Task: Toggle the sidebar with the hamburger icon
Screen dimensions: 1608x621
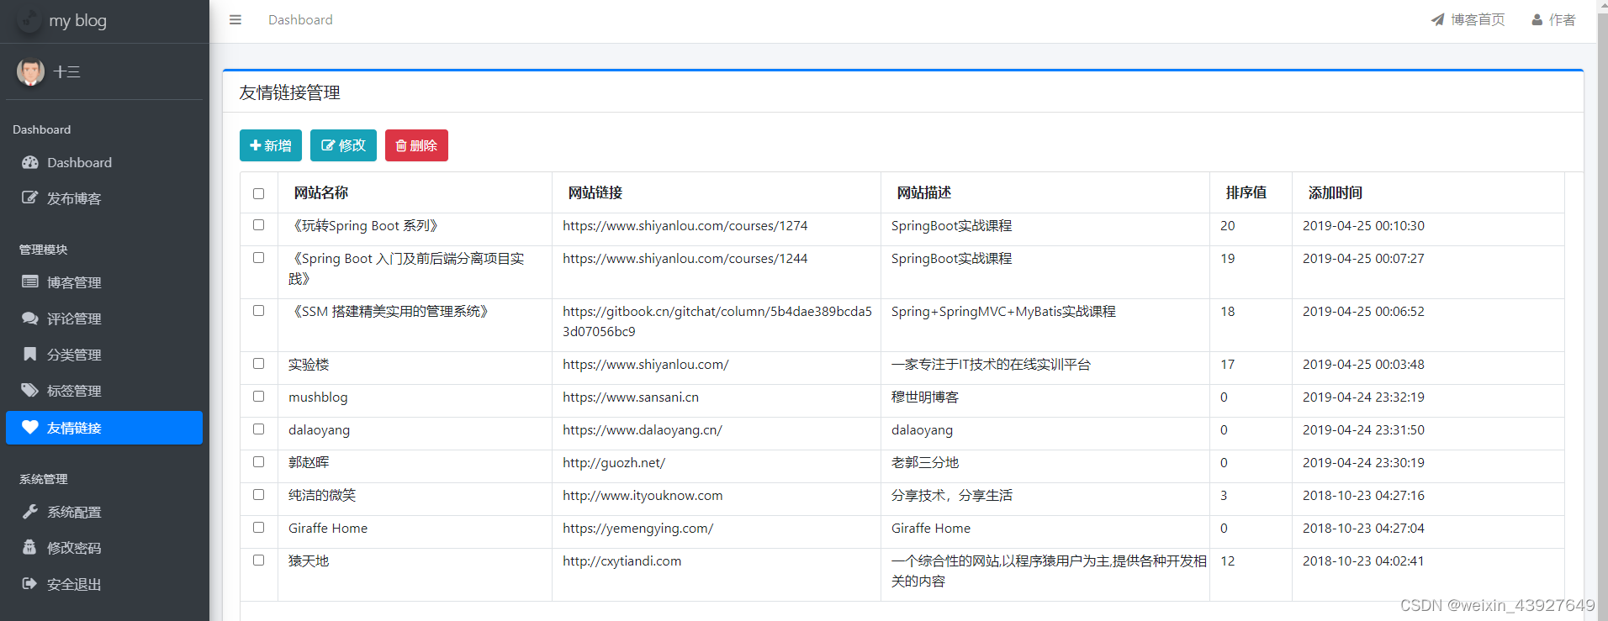Action: tap(235, 19)
